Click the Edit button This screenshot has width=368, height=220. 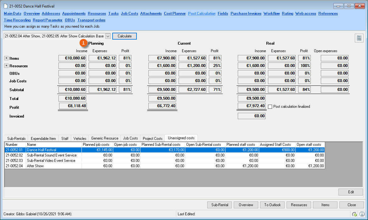point(351,192)
